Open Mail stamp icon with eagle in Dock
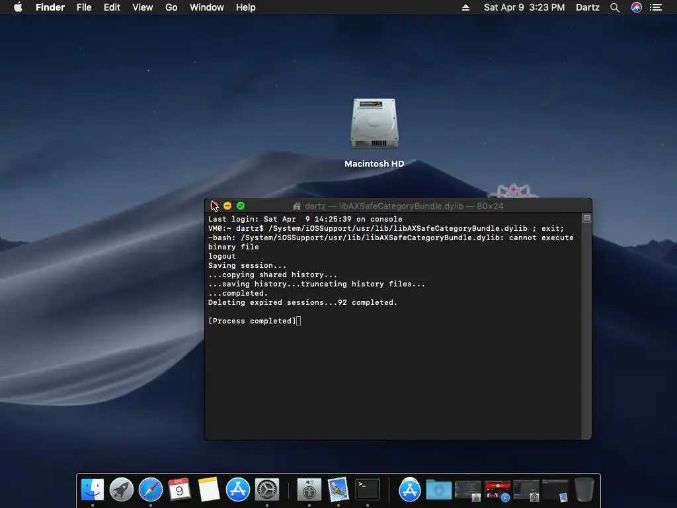This screenshot has width=677, height=508. point(338,489)
